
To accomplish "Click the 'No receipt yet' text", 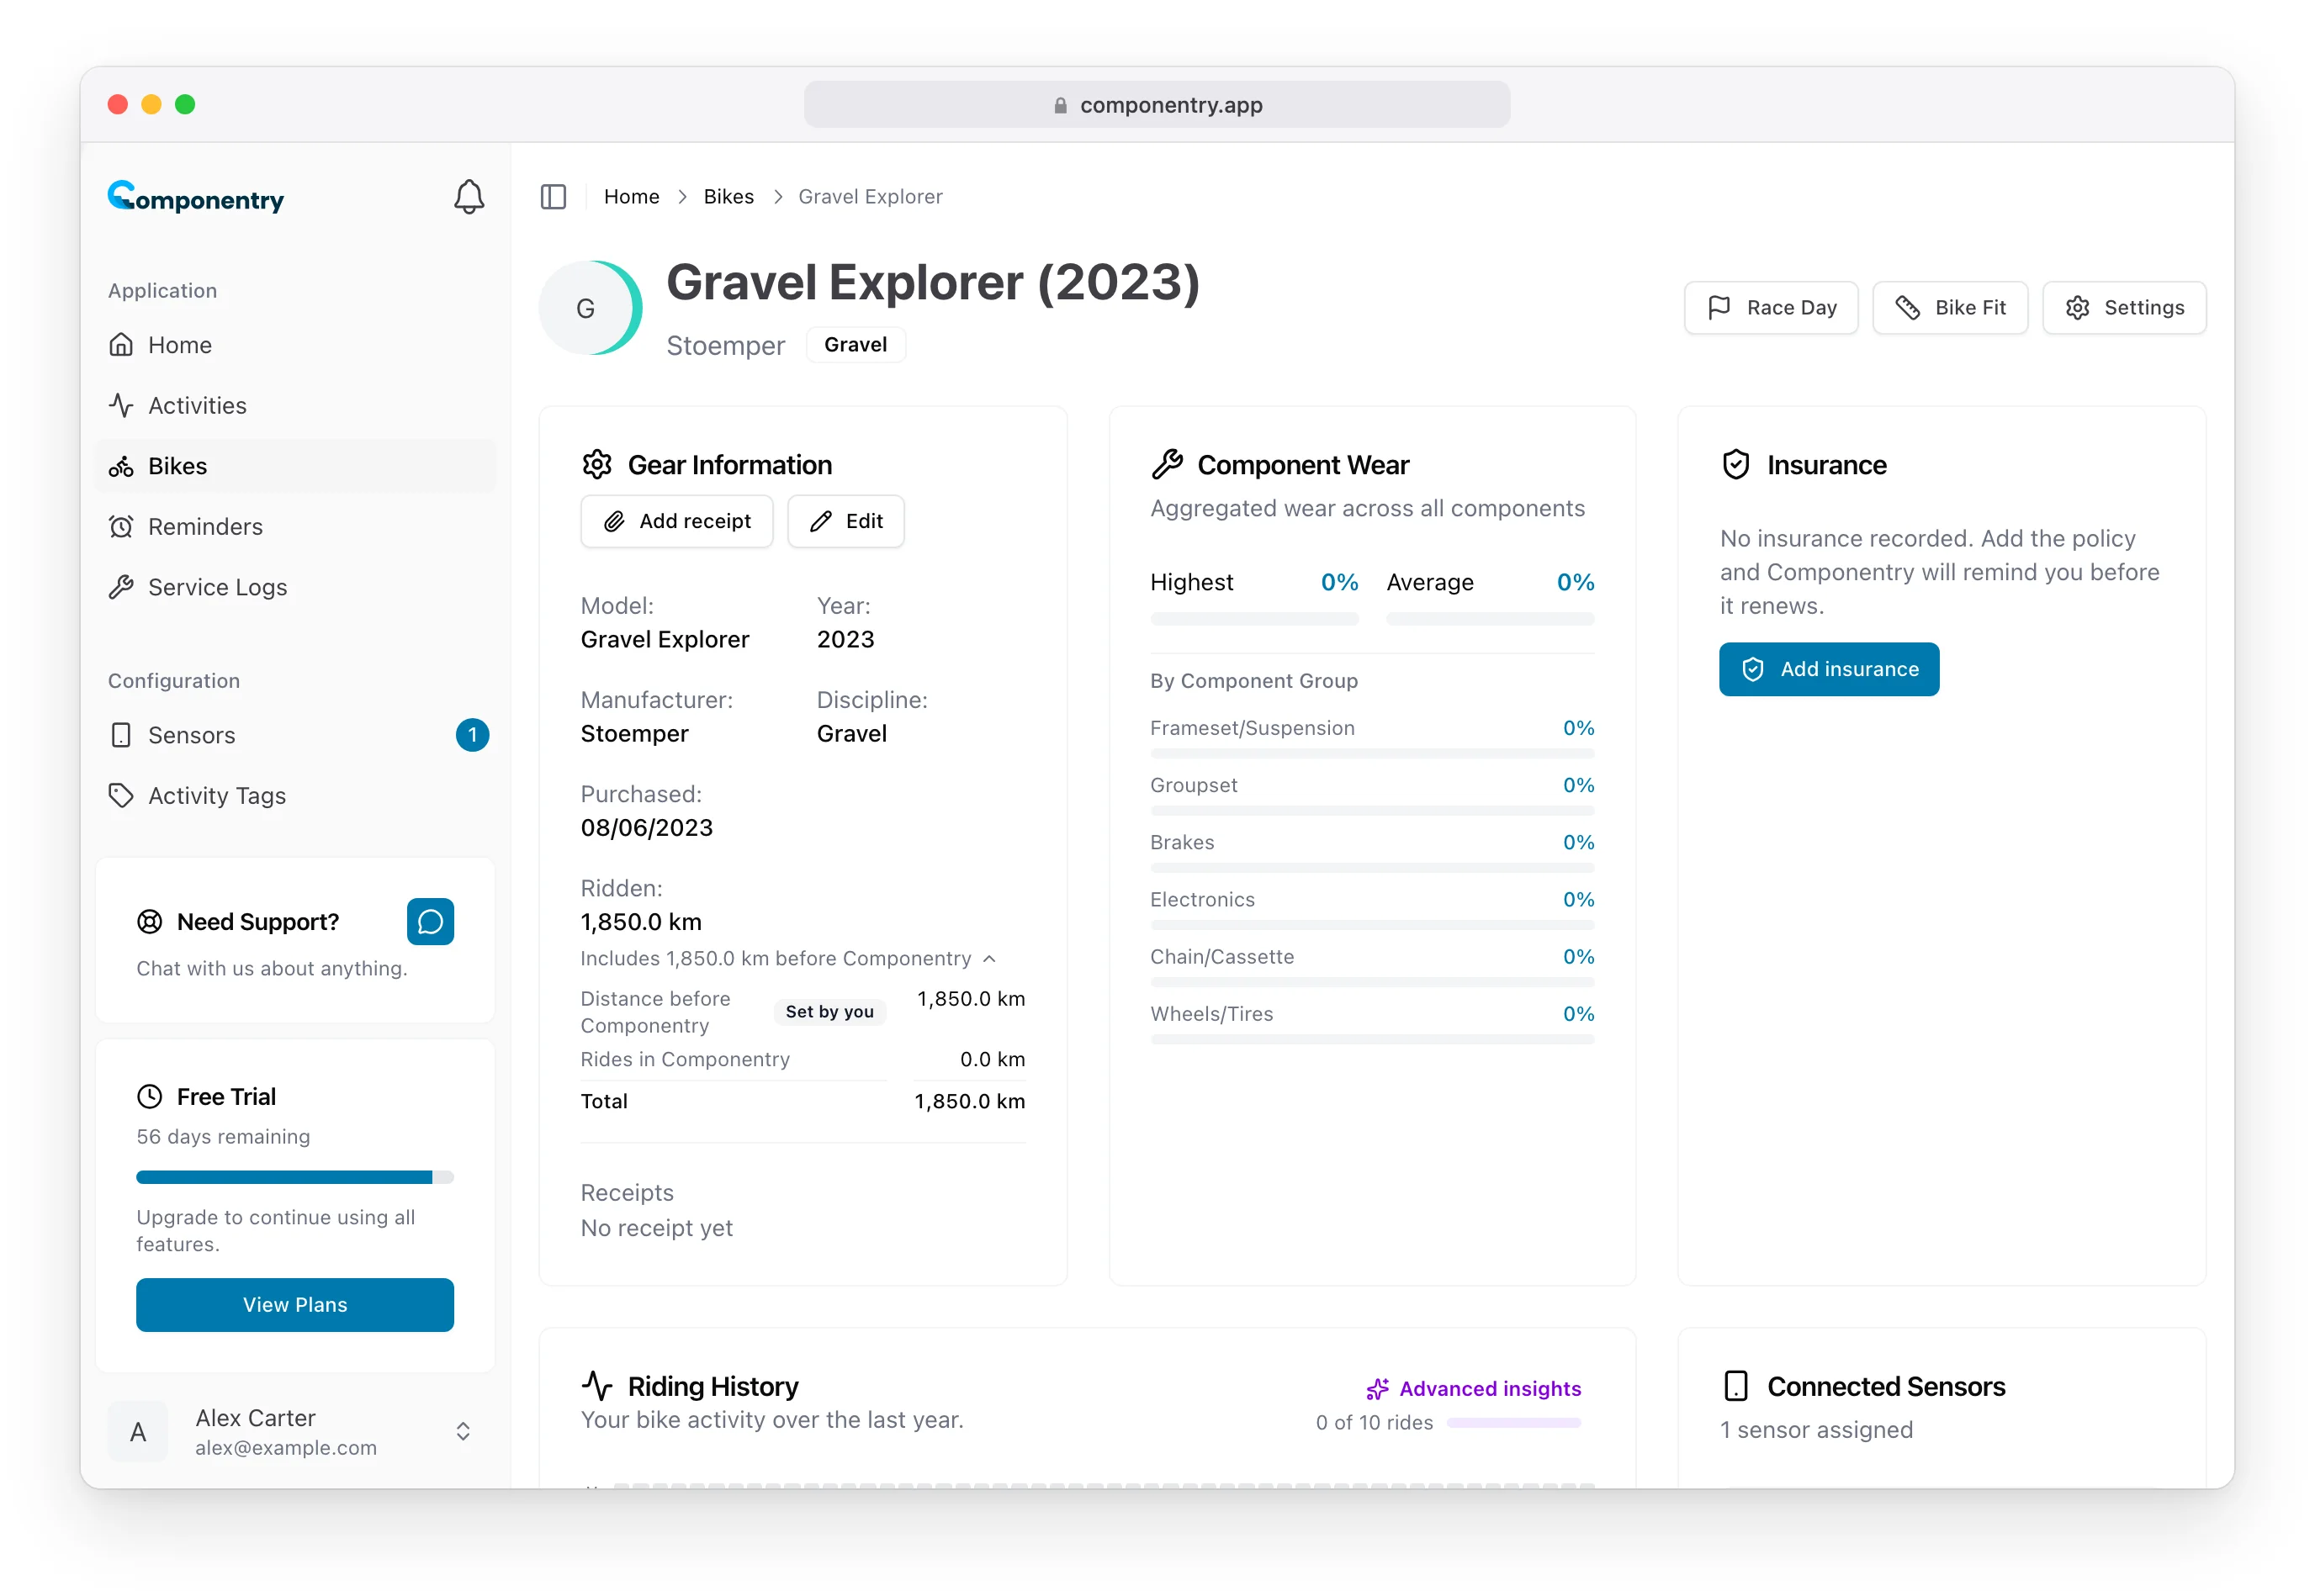I will [657, 1228].
